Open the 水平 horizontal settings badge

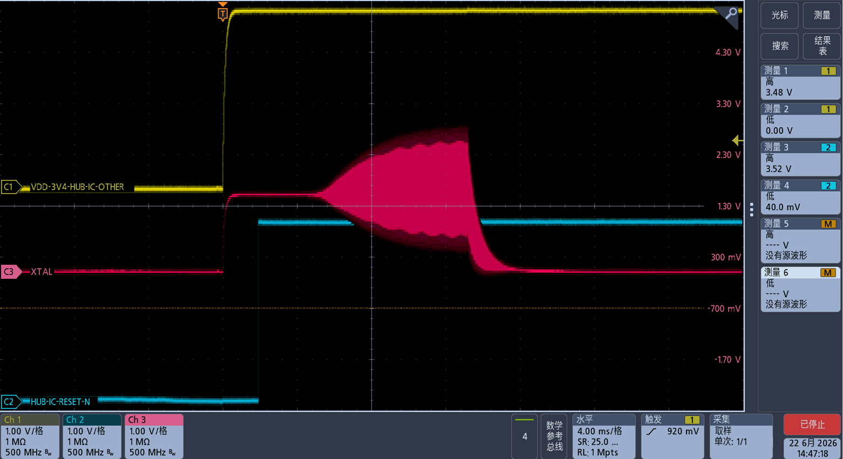(x=603, y=436)
